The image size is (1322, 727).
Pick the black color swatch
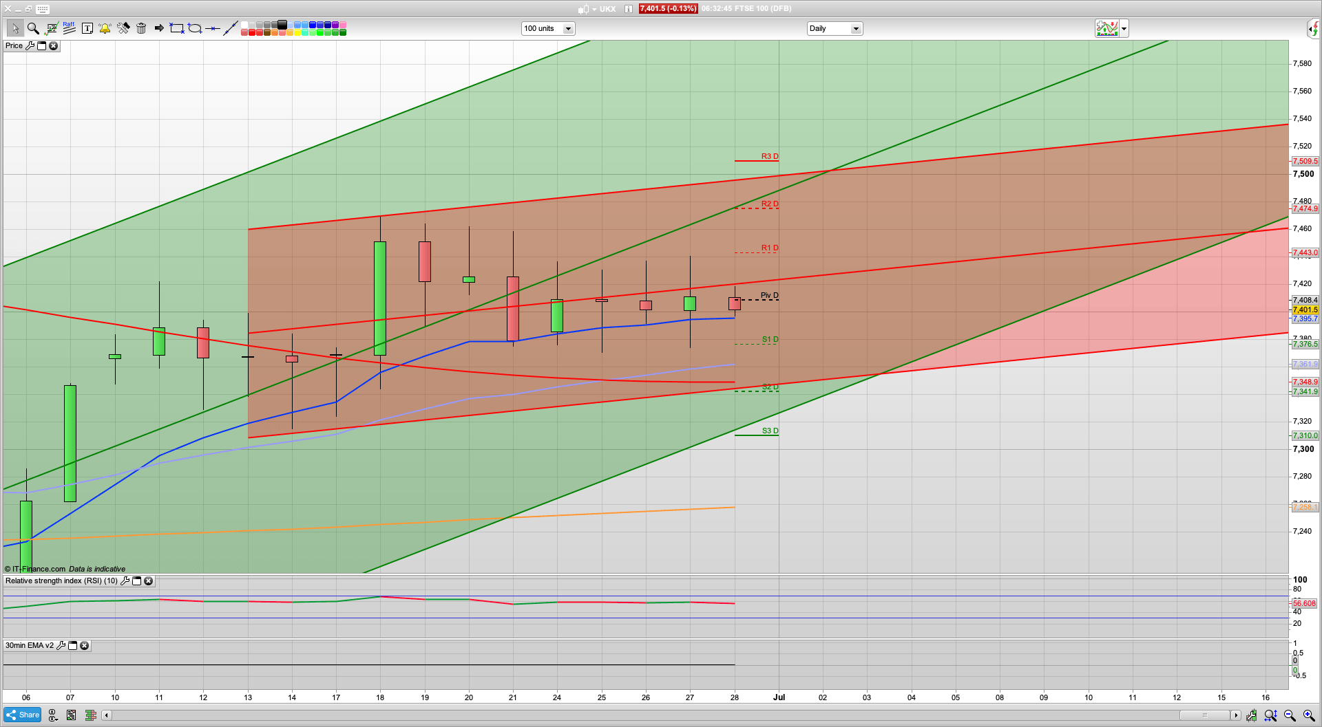coord(282,25)
